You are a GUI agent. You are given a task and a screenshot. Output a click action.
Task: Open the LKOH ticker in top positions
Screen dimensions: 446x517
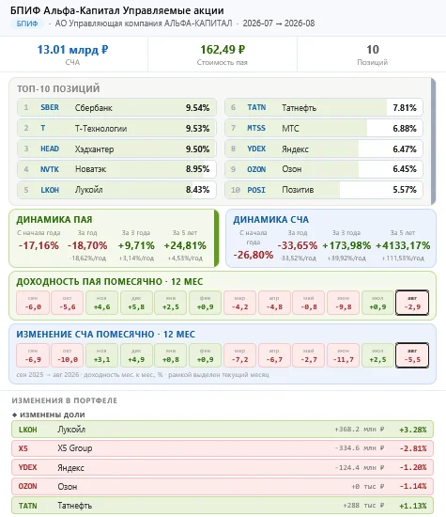click(x=50, y=190)
